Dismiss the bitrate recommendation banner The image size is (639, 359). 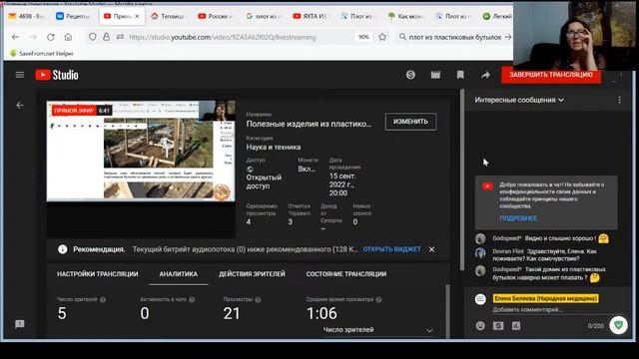coord(431,249)
